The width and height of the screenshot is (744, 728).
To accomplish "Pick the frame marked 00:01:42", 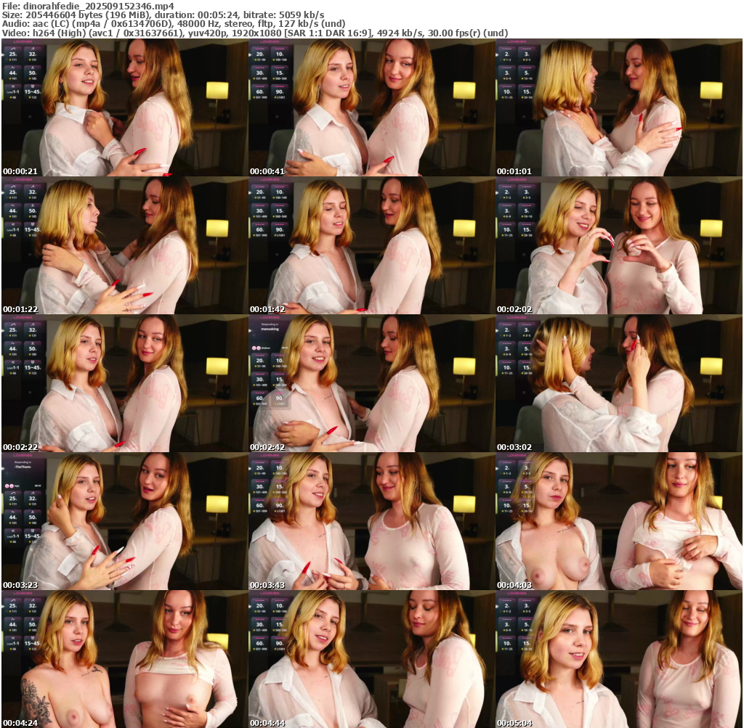I will click(x=372, y=245).
